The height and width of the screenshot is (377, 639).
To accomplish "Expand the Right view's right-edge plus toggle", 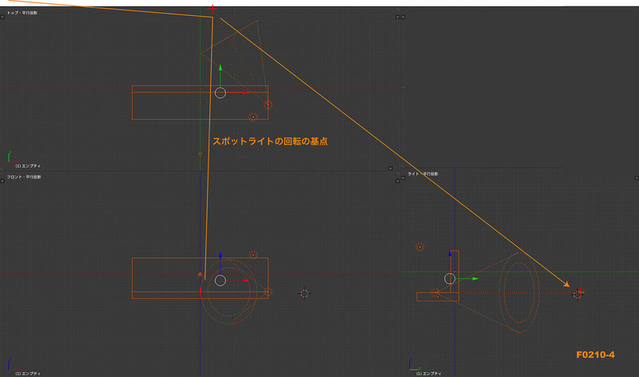I will tap(636, 178).
